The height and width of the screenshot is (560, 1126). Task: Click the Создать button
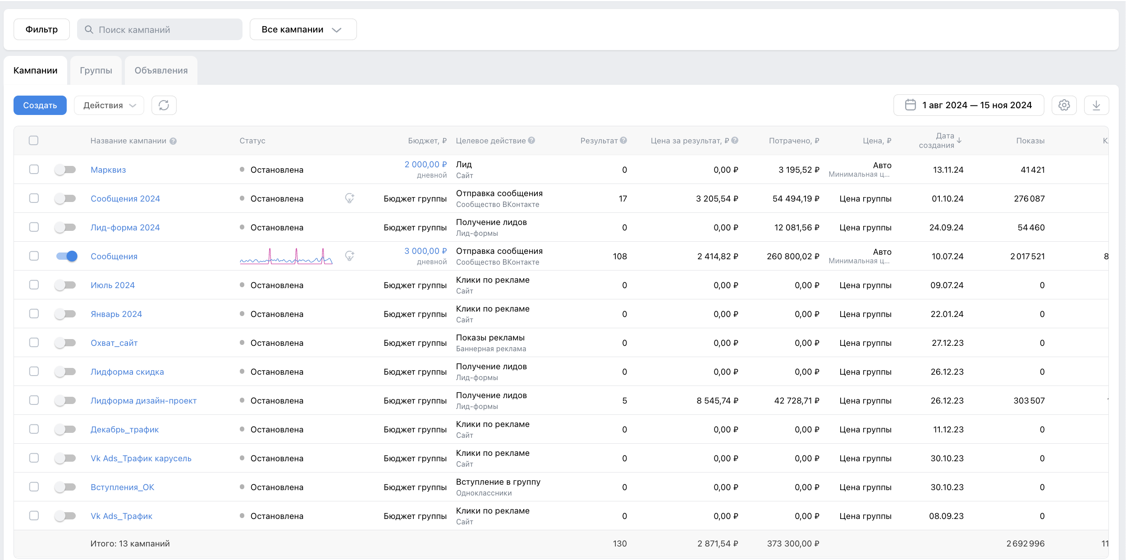click(x=40, y=105)
